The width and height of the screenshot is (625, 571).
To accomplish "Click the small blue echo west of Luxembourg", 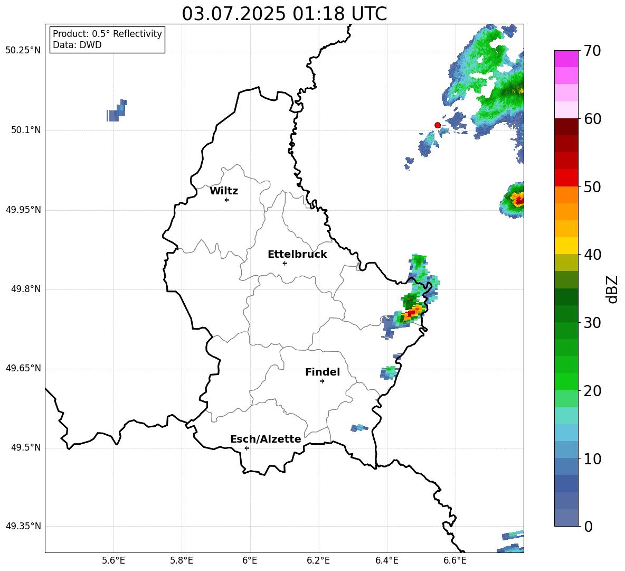I will point(116,110).
